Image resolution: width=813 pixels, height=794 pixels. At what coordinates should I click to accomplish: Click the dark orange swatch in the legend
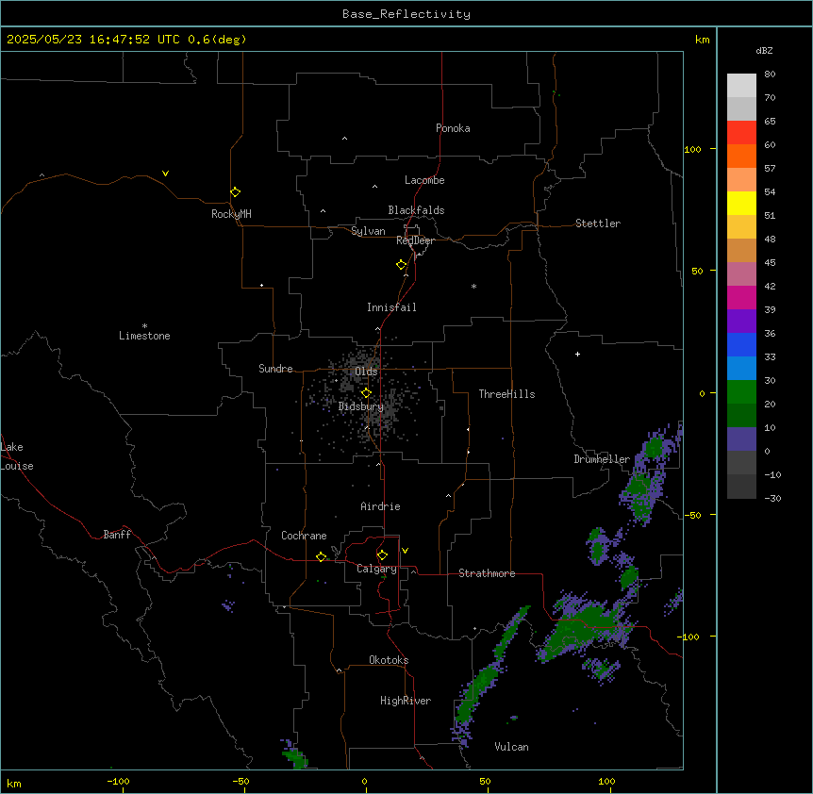[x=741, y=156]
